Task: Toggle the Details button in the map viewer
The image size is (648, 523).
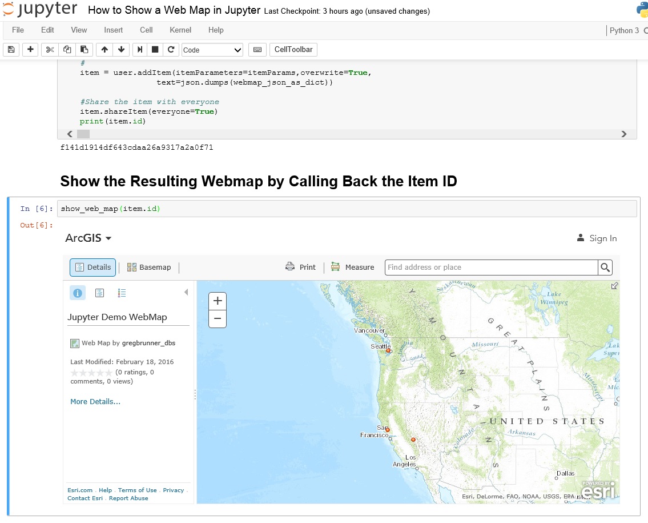Action: (x=92, y=268)
